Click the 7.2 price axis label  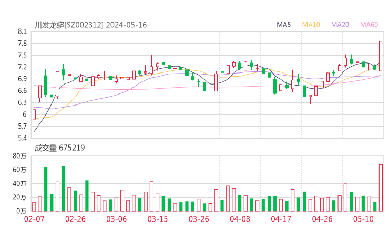[x=22, y=67]
